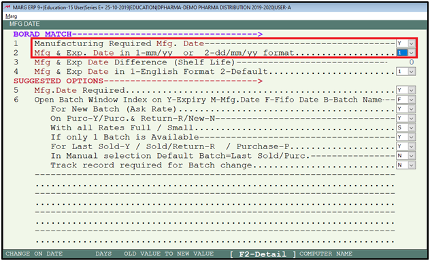Image resolution: width=430 pixels, height=261 pixels.
Task: Click the 'BORAD MATCH' heading
Action: tap(42, 34)
